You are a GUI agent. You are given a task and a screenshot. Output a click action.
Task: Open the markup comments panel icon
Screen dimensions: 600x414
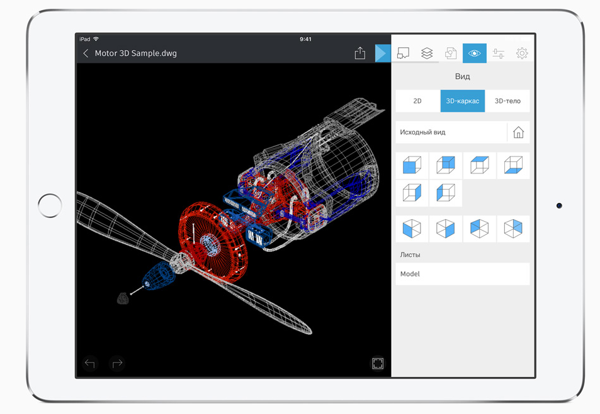pos(403,53)
